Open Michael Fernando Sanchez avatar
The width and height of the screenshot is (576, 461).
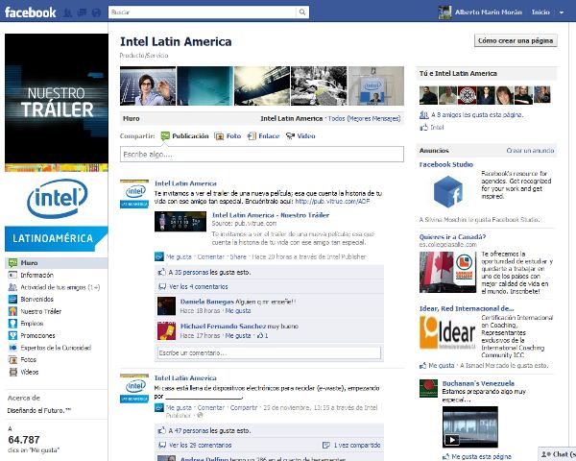[166, 330]
